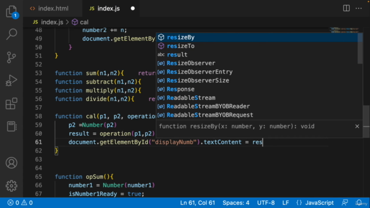Place cursor on function opSum line

click(x=84, y=177)
